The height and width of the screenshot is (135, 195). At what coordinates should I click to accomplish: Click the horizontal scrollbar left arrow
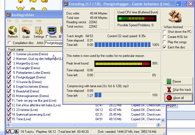(8, 125)
